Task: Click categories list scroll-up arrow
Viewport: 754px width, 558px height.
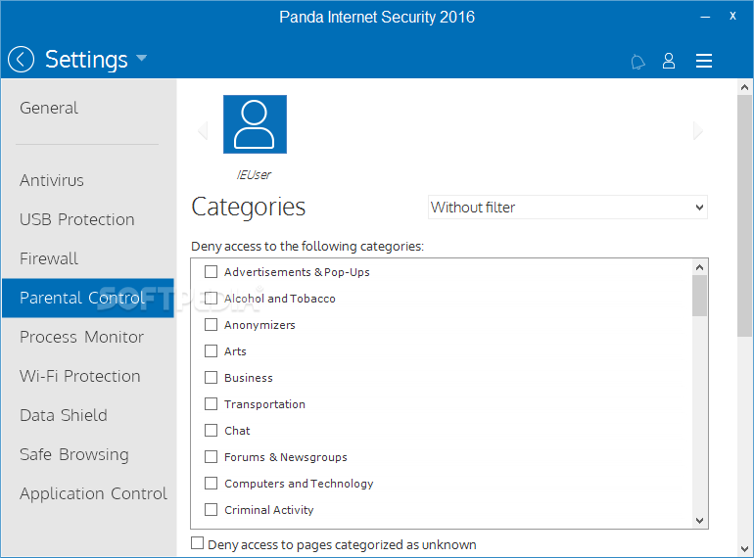Action: 700,267
